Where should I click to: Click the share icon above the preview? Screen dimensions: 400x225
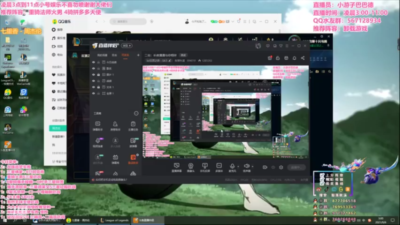(303, 58)
